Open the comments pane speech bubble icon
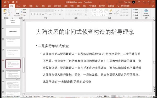 coord(153,6)
